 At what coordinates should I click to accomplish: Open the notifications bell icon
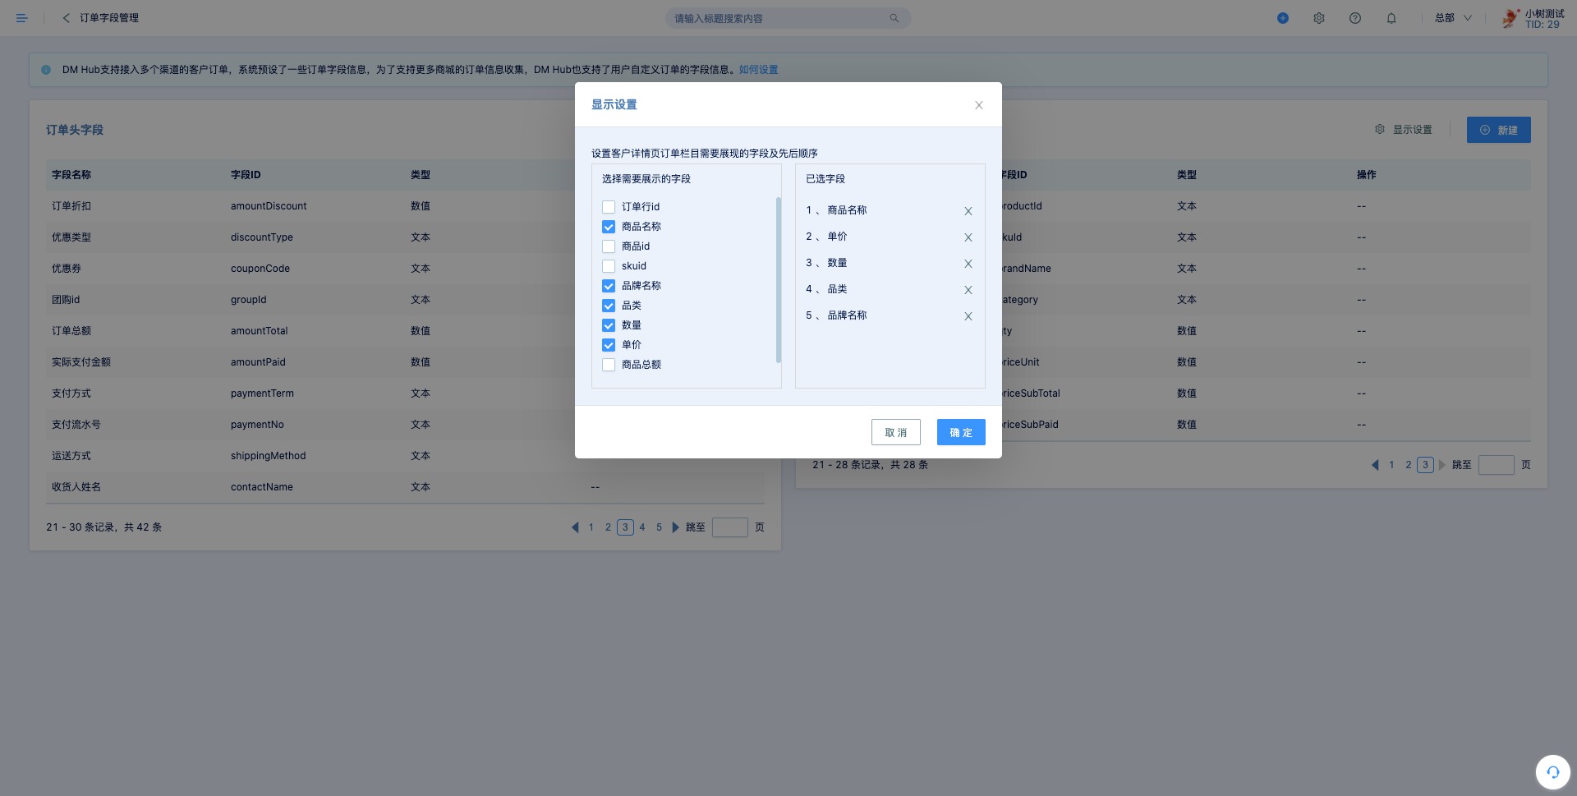click(x=1391, y=18)
